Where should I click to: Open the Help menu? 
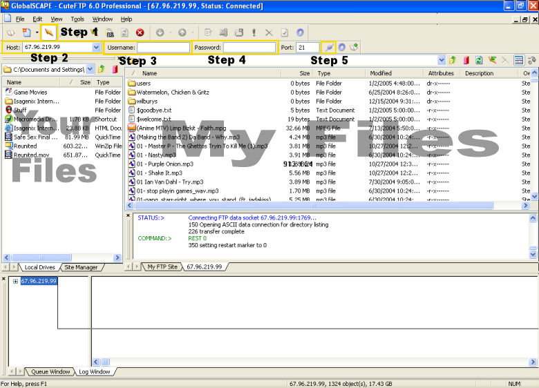click(x=126, y=19)
